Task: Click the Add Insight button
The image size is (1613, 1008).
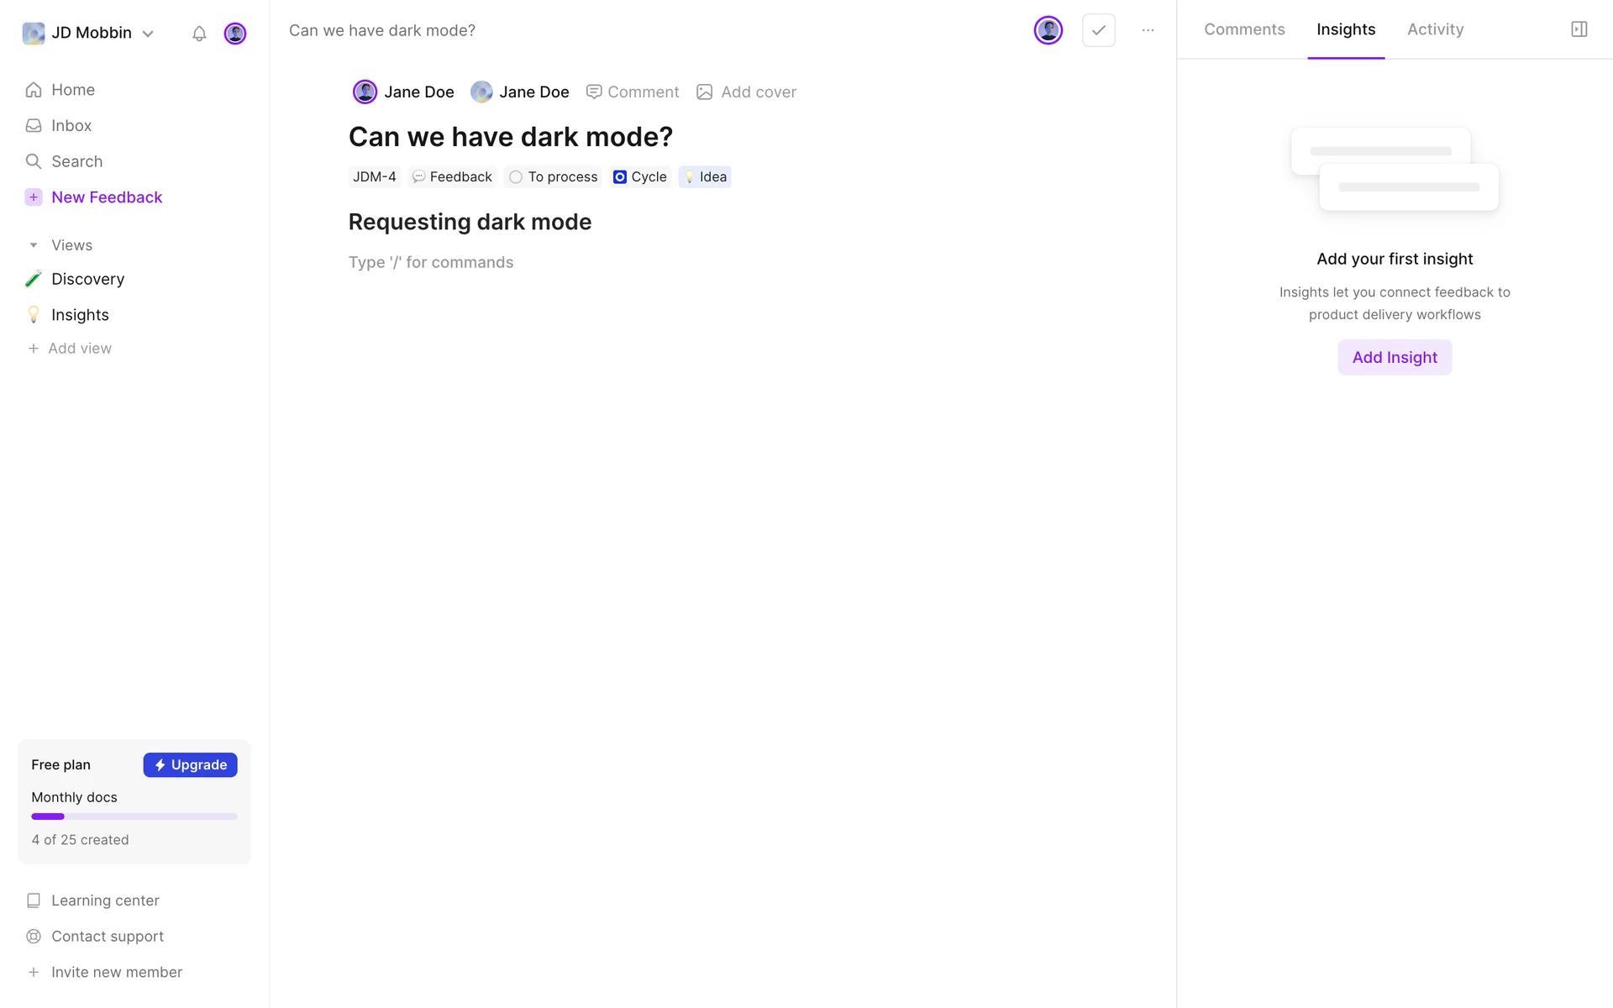Action: coord(1394,358)
